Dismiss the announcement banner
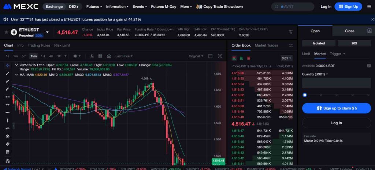The height and width of the screenshot is (170, 375). click(x=372, y=19)
